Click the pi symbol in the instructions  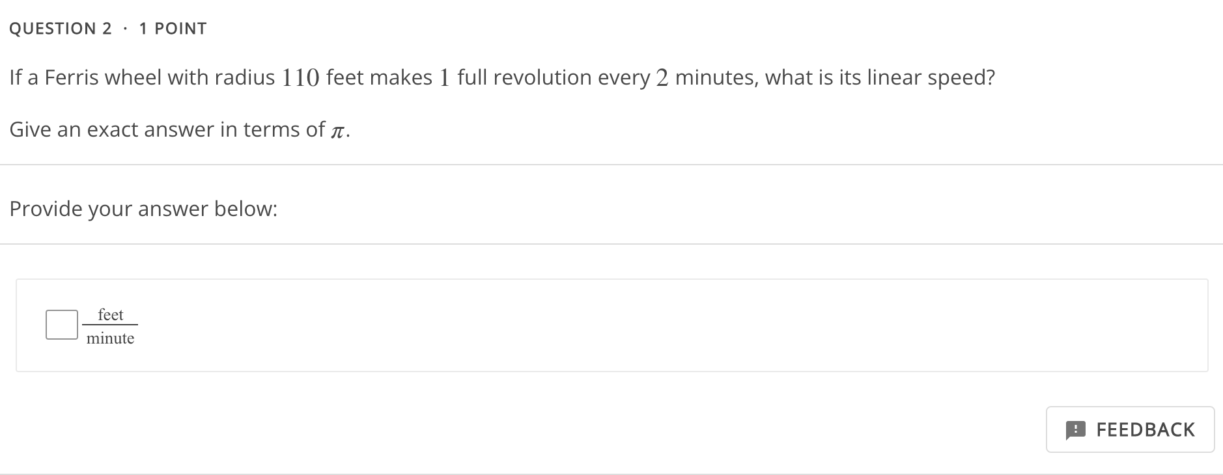tap(338, 131)
